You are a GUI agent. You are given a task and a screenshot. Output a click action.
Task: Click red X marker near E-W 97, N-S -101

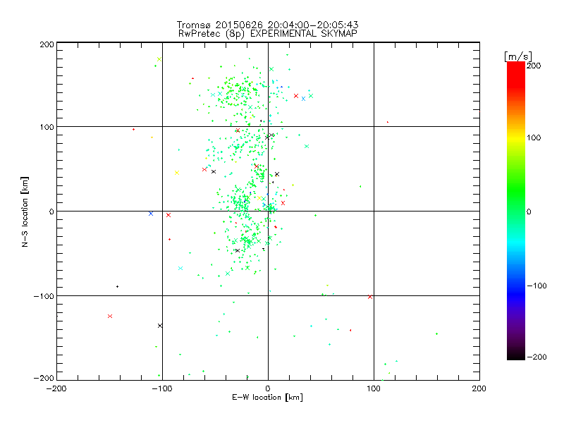tap(370, 297)
